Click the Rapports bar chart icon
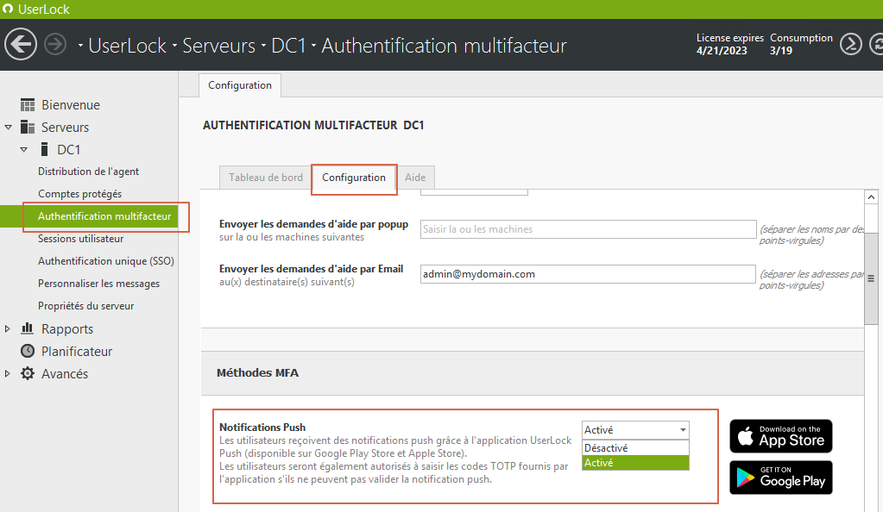Screen dimensions: 883x512 point(27,328)
